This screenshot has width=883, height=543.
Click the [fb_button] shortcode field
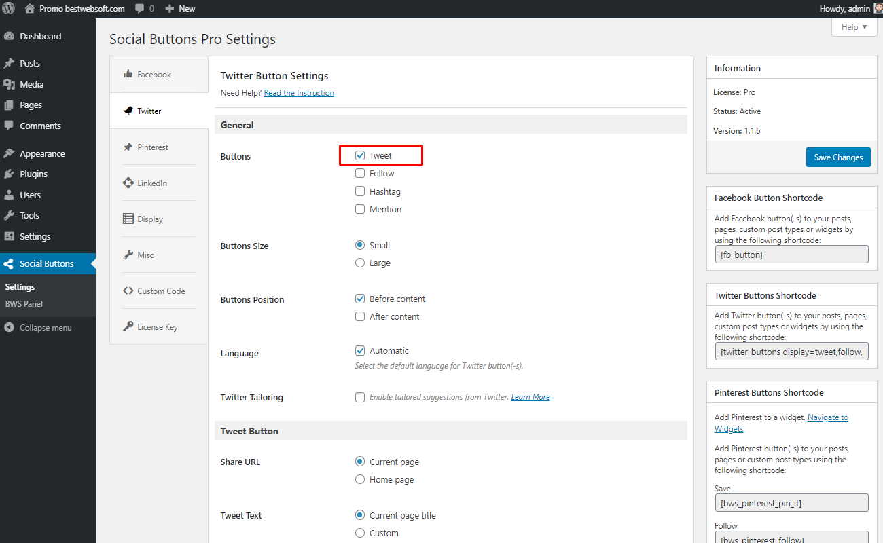(x=791, y=255)
